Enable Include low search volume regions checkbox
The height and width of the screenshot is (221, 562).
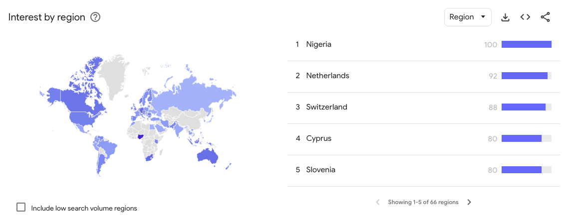[x=21, y=207]
